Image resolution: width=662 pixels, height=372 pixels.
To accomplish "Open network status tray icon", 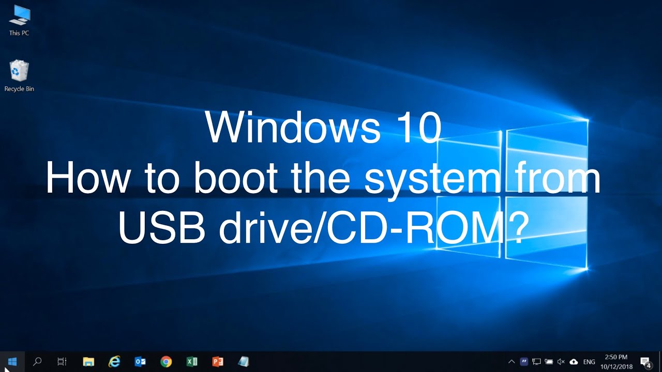I will point(536,362).
